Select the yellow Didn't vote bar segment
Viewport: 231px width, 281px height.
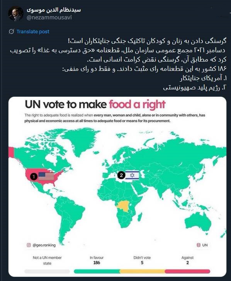(x=142, y=271)
